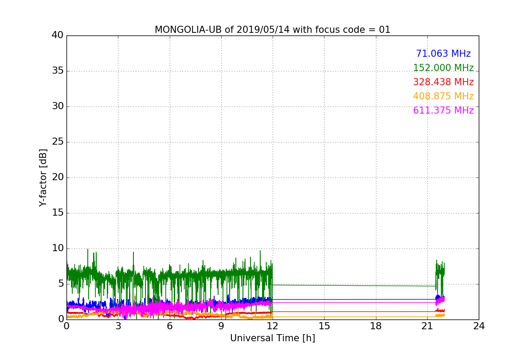Click the y-axis tick label '15'

pos(58,213)
